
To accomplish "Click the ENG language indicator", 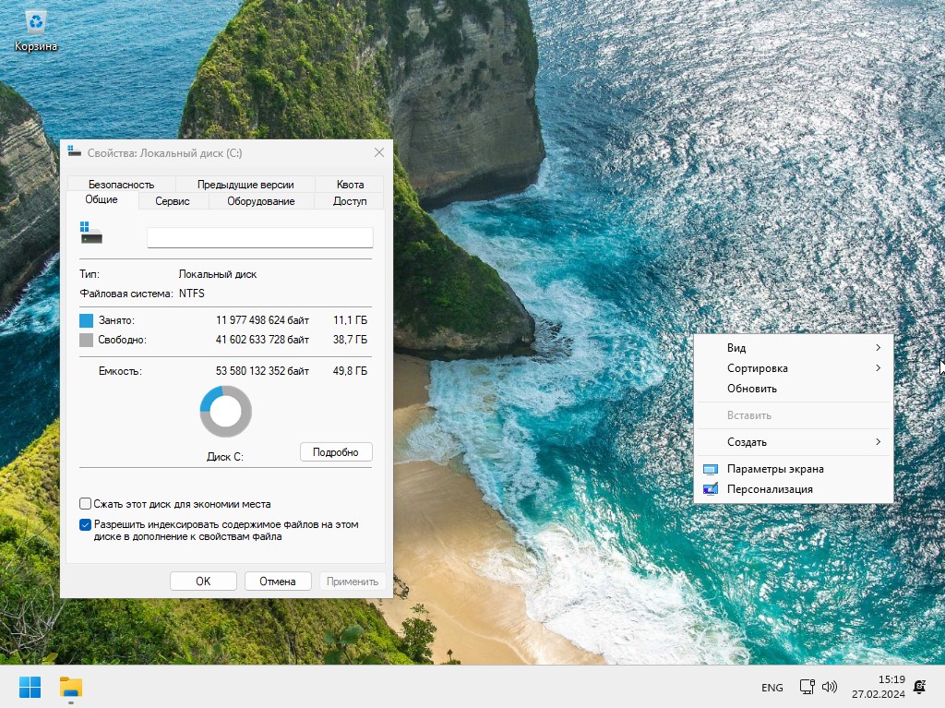I will [x=772, y=688].
